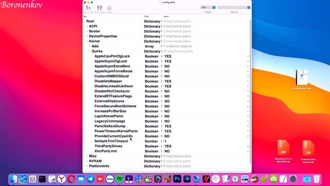The image size is (330, 186).
Task: Change the class type of Quirks
Action: 161,51
